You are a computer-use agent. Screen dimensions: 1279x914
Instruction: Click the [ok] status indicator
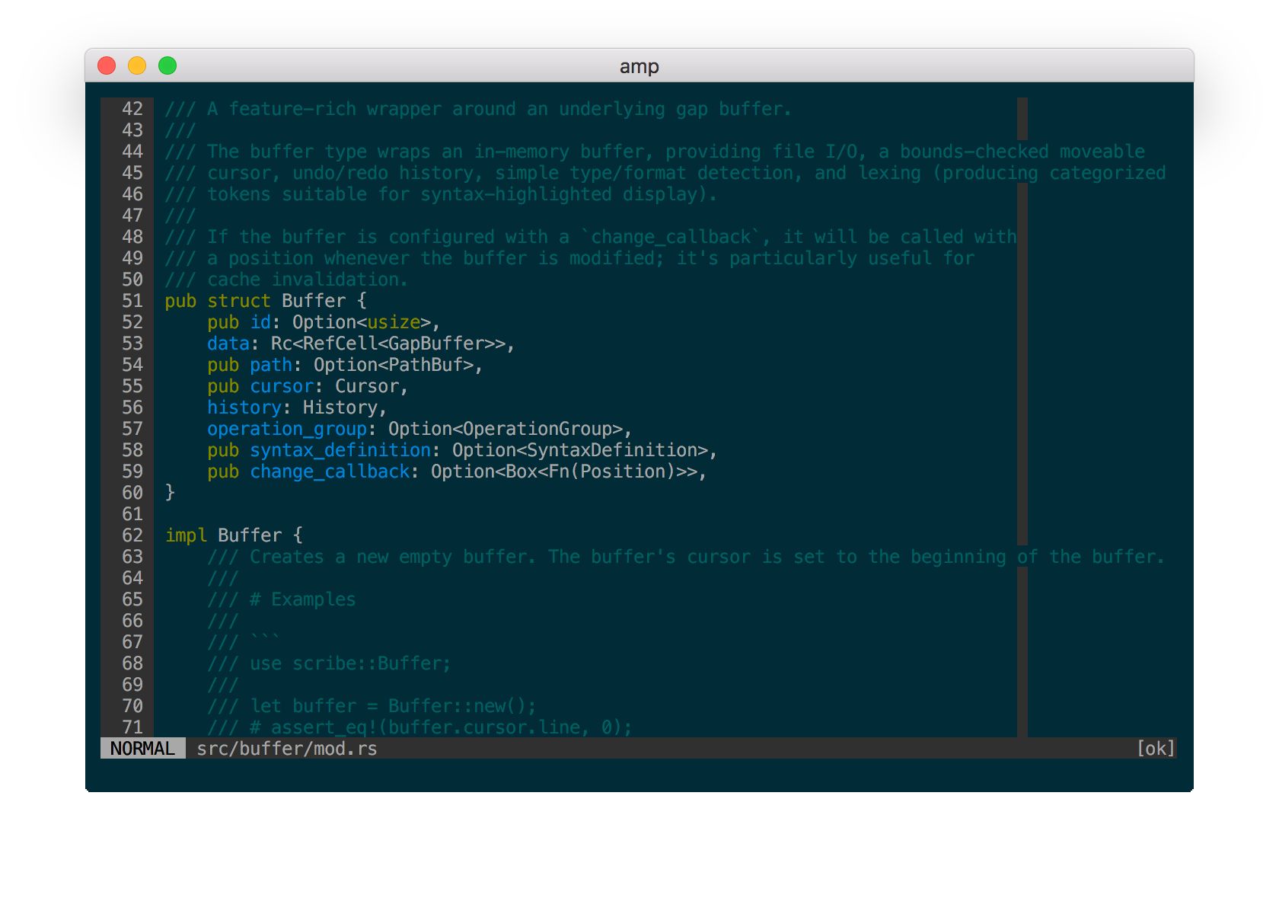pos(1156,749)
